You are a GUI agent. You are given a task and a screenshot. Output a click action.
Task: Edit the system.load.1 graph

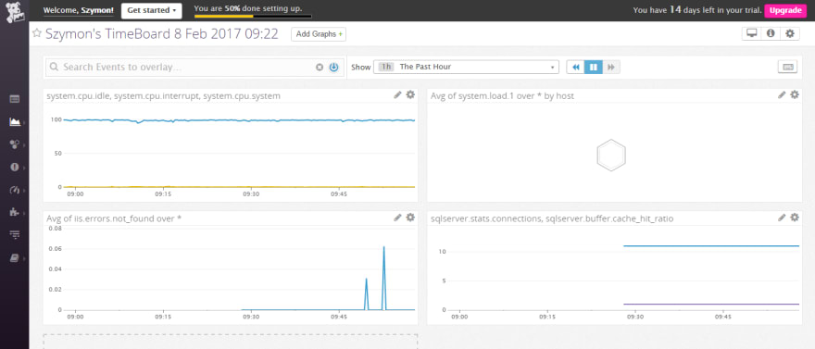(782, 94)
